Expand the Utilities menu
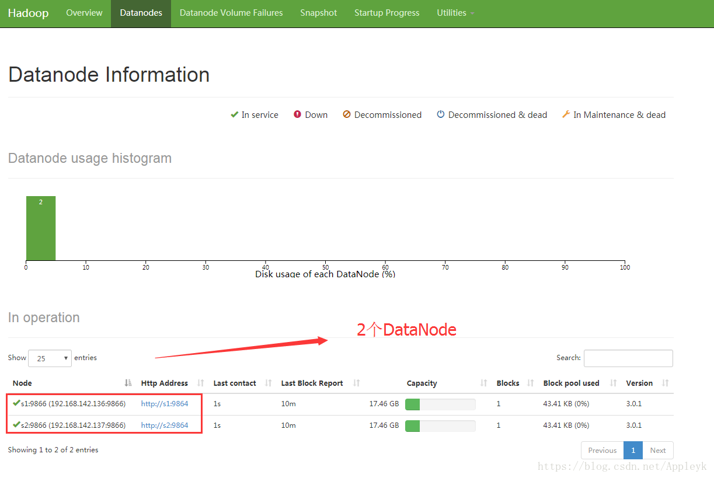Screen dimensions: 714x478 pos(455,13)
